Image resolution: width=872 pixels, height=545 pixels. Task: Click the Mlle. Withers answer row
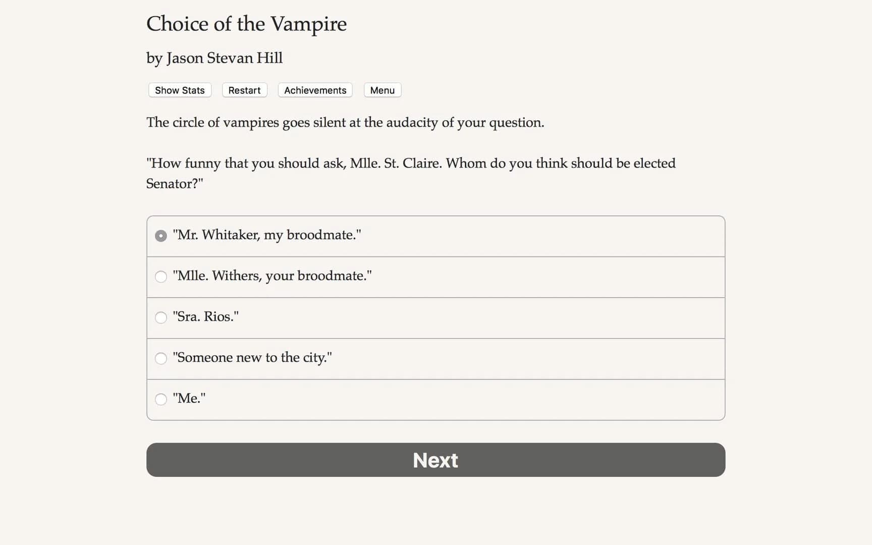coord(435,277)
